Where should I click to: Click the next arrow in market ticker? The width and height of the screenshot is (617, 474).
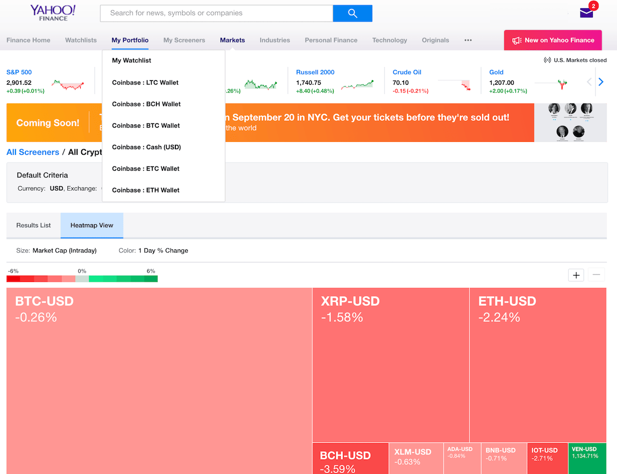tap(601, 82)
